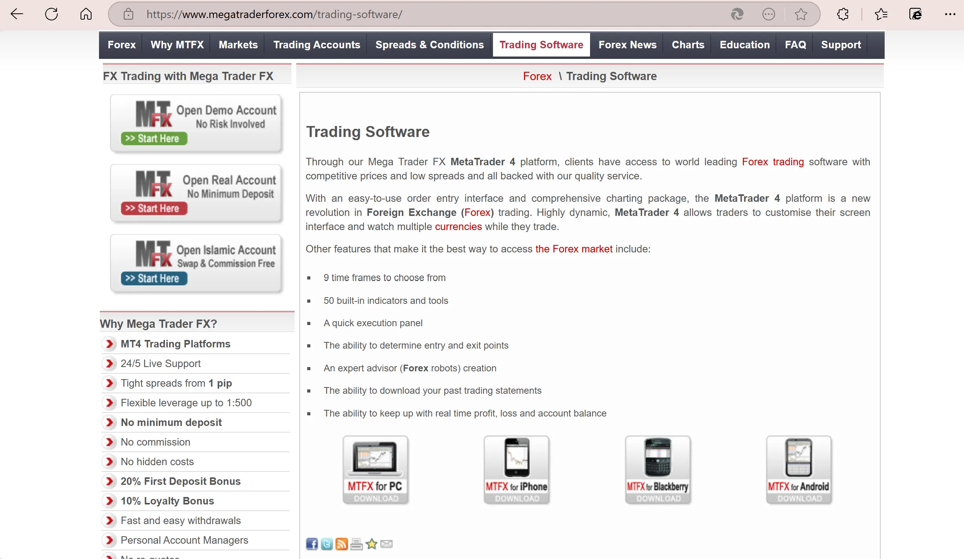Open Spreads & Conditions in navigation
The height and width of the screenshot is (559, 964).
point(429,45)
